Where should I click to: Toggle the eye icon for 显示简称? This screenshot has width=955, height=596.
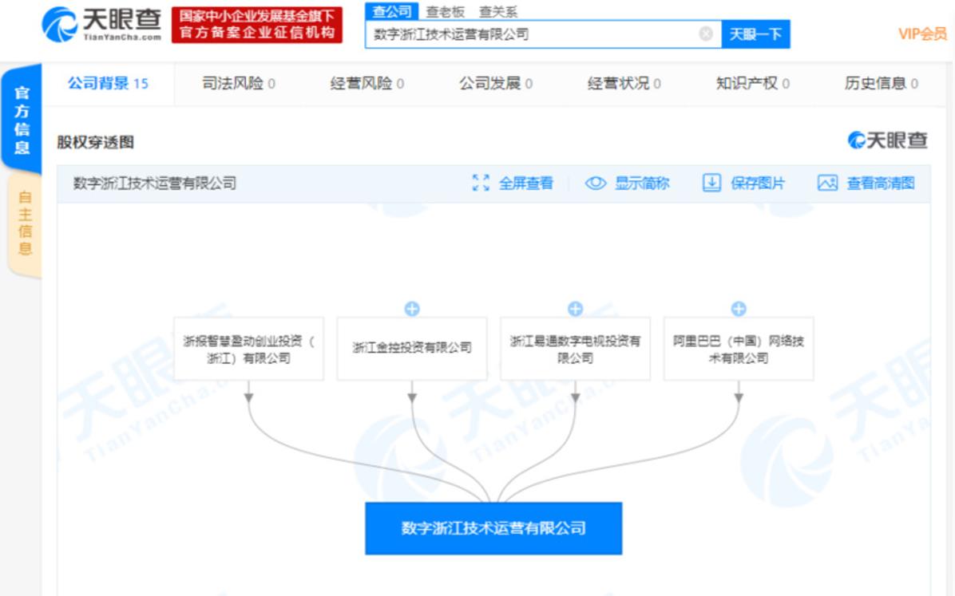[x=595, y=183]
